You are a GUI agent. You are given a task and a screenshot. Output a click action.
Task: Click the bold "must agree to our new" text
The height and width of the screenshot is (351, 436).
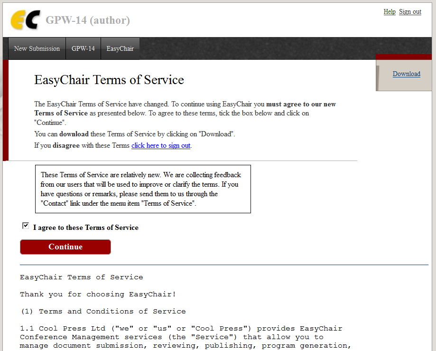click(x=301, y=104)
